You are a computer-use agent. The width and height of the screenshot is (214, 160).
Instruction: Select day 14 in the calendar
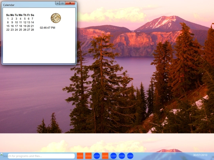32,22
